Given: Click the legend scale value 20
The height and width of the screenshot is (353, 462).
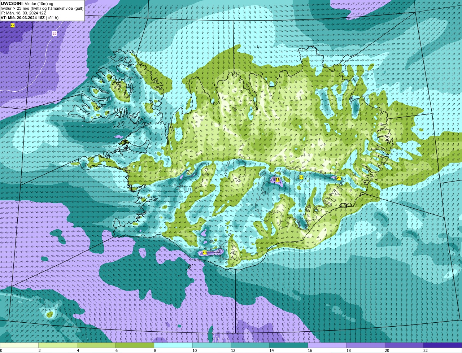Looking at the screenshot, I should (x=387, y=350).
